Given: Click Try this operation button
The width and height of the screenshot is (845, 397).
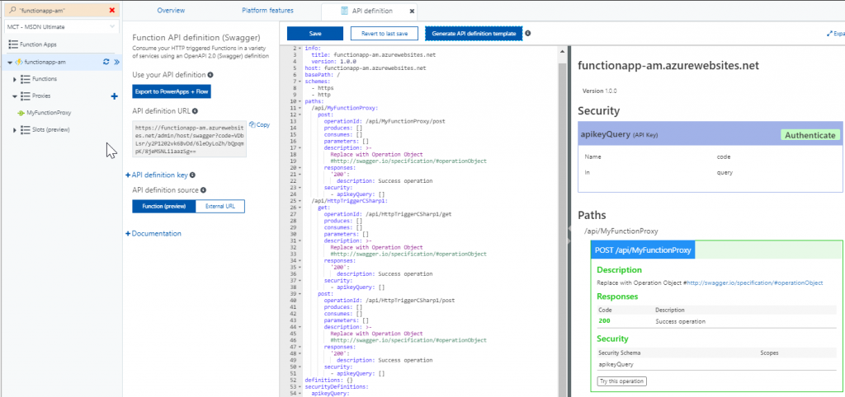Looking at the screenshot, I should click(x=622, y=381).
